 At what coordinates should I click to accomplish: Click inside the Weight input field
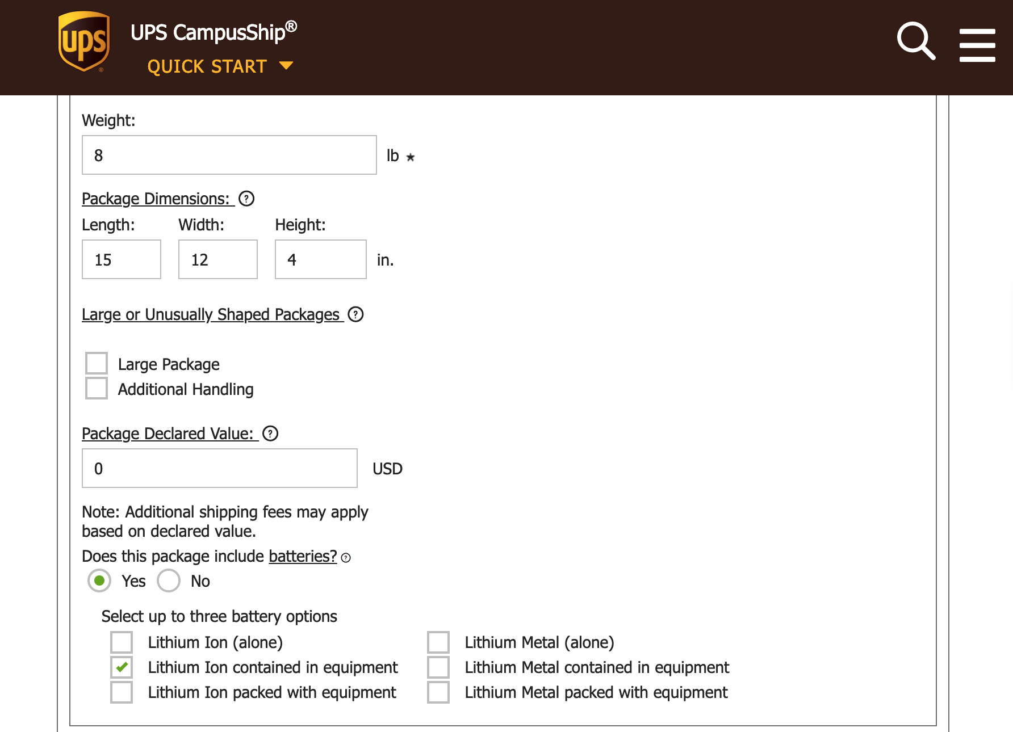[x=229, y=155]
